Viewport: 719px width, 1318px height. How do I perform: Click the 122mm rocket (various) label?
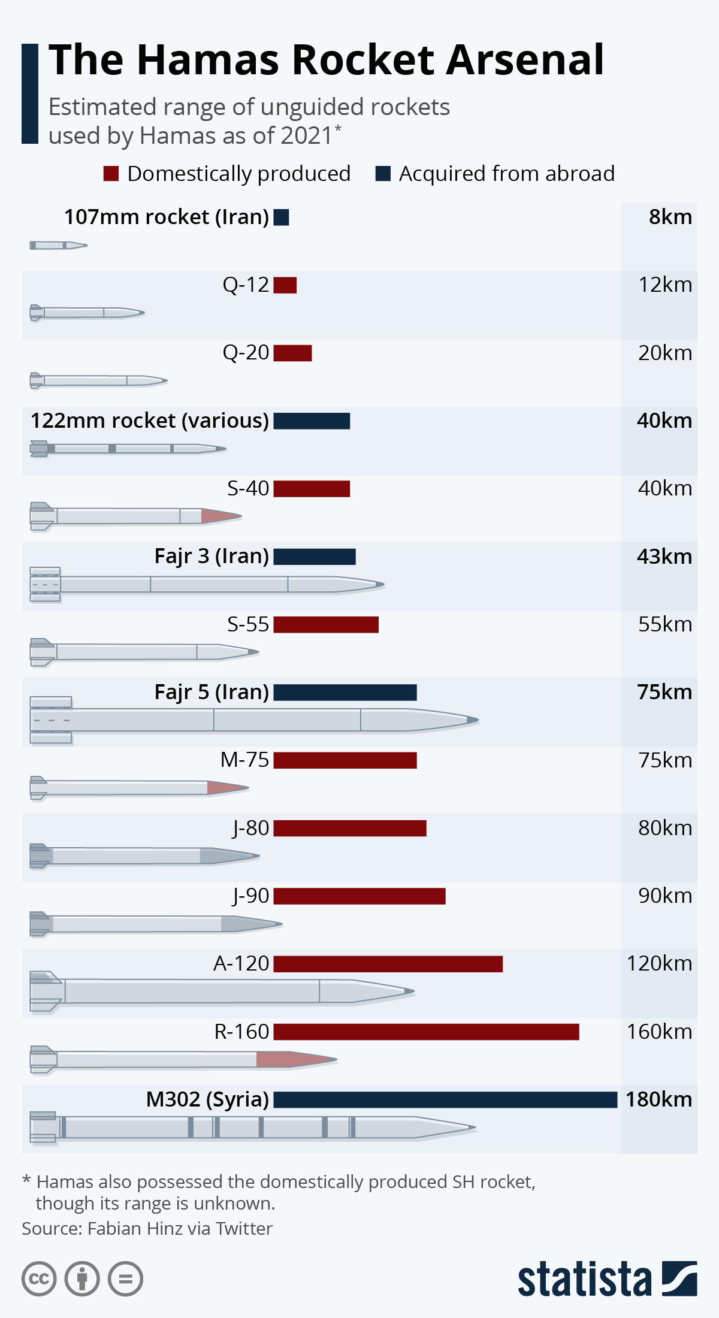point(150,421)
